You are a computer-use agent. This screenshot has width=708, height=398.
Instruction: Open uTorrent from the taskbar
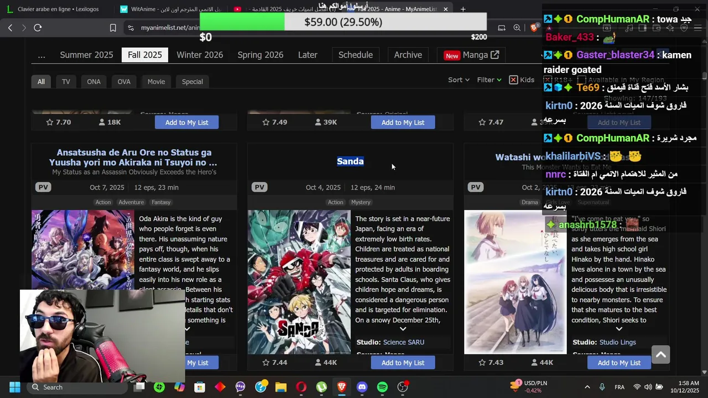click(321, 387)
